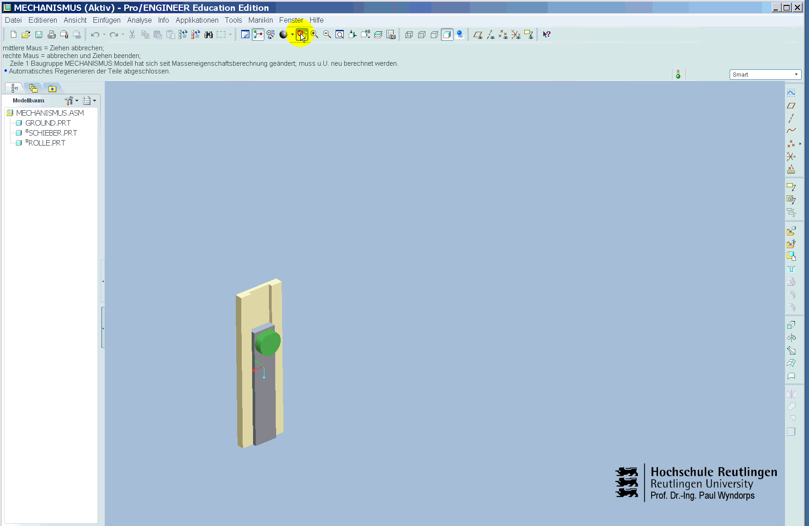Toggle Shading display mode

coord(447,34)
